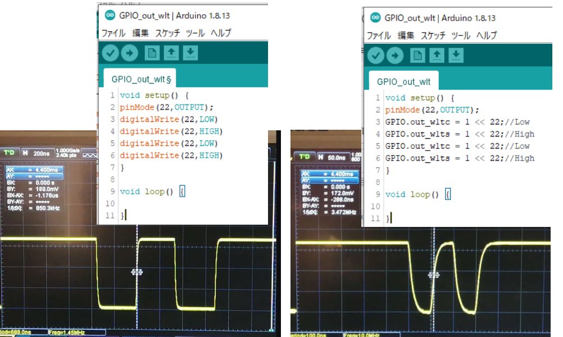The height and width of the screenshot is (337, 563).
Task: Open スケッチ menu in left Arduino window
Action: (167, 33)
